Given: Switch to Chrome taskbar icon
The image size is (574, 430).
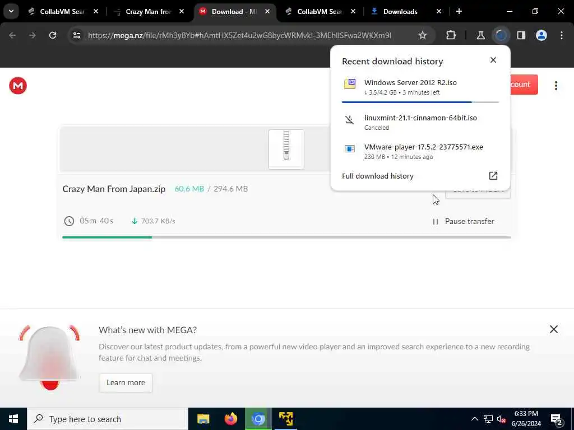Looking at the screenshot, I should click(x=258, y=419).
